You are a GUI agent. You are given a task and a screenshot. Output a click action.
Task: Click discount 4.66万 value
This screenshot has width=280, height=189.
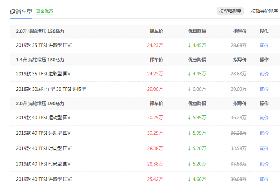(x=197, y=179)
